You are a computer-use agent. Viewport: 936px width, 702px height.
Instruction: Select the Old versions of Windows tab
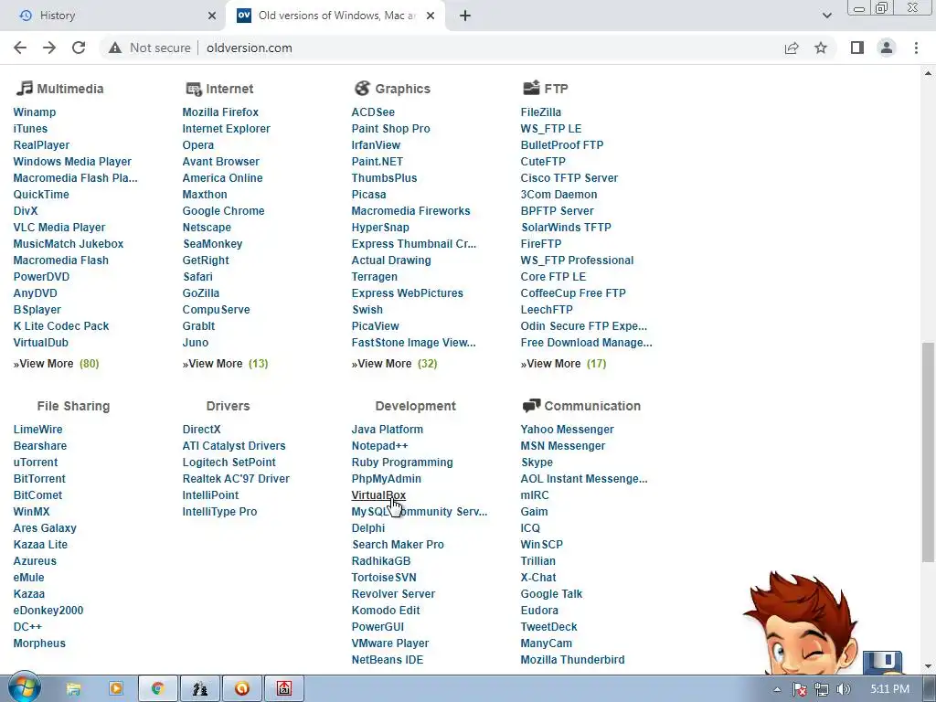coord(335,16)
